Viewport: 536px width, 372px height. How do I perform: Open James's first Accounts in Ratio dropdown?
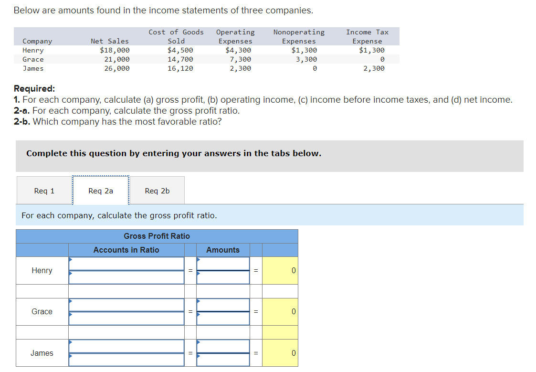[126, 346]
